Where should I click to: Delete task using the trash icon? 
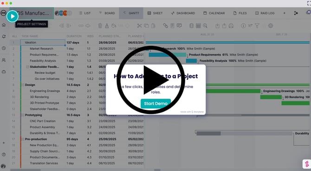[100, 26]
